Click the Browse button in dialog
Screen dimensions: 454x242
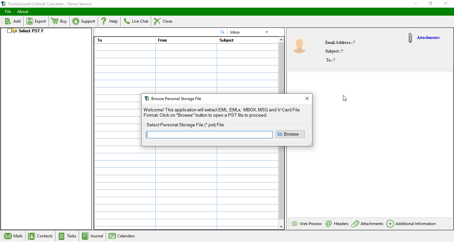pyautogui.click(x=290, y=134)
